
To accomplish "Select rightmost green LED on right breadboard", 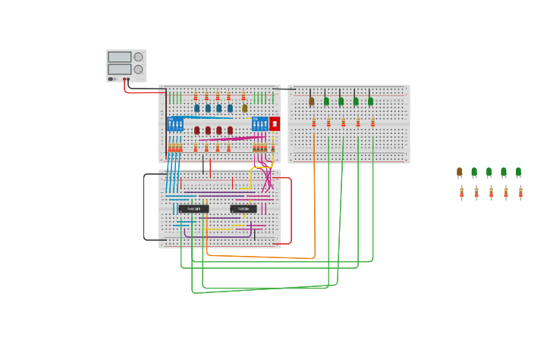I will (x=370, y=101).
